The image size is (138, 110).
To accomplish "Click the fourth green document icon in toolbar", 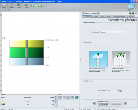I will [x=43, y=6].
